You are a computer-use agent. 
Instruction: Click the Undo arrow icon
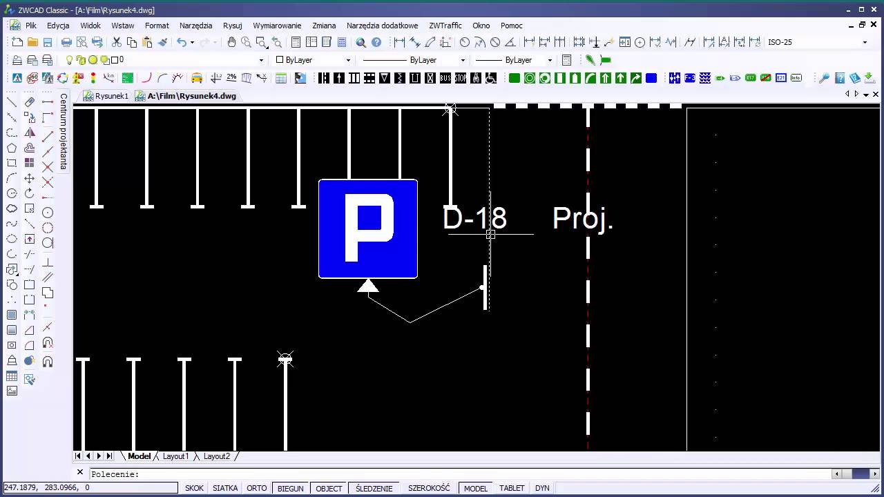point(182,42)
